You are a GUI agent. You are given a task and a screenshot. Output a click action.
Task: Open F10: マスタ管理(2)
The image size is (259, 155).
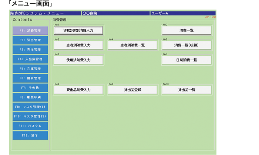coord(30,117)
